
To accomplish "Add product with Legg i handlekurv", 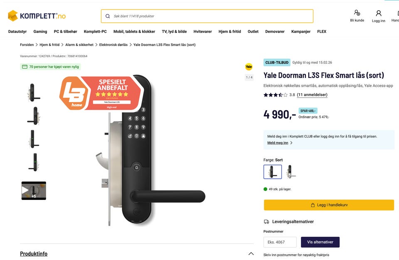I will pos(329,205).
